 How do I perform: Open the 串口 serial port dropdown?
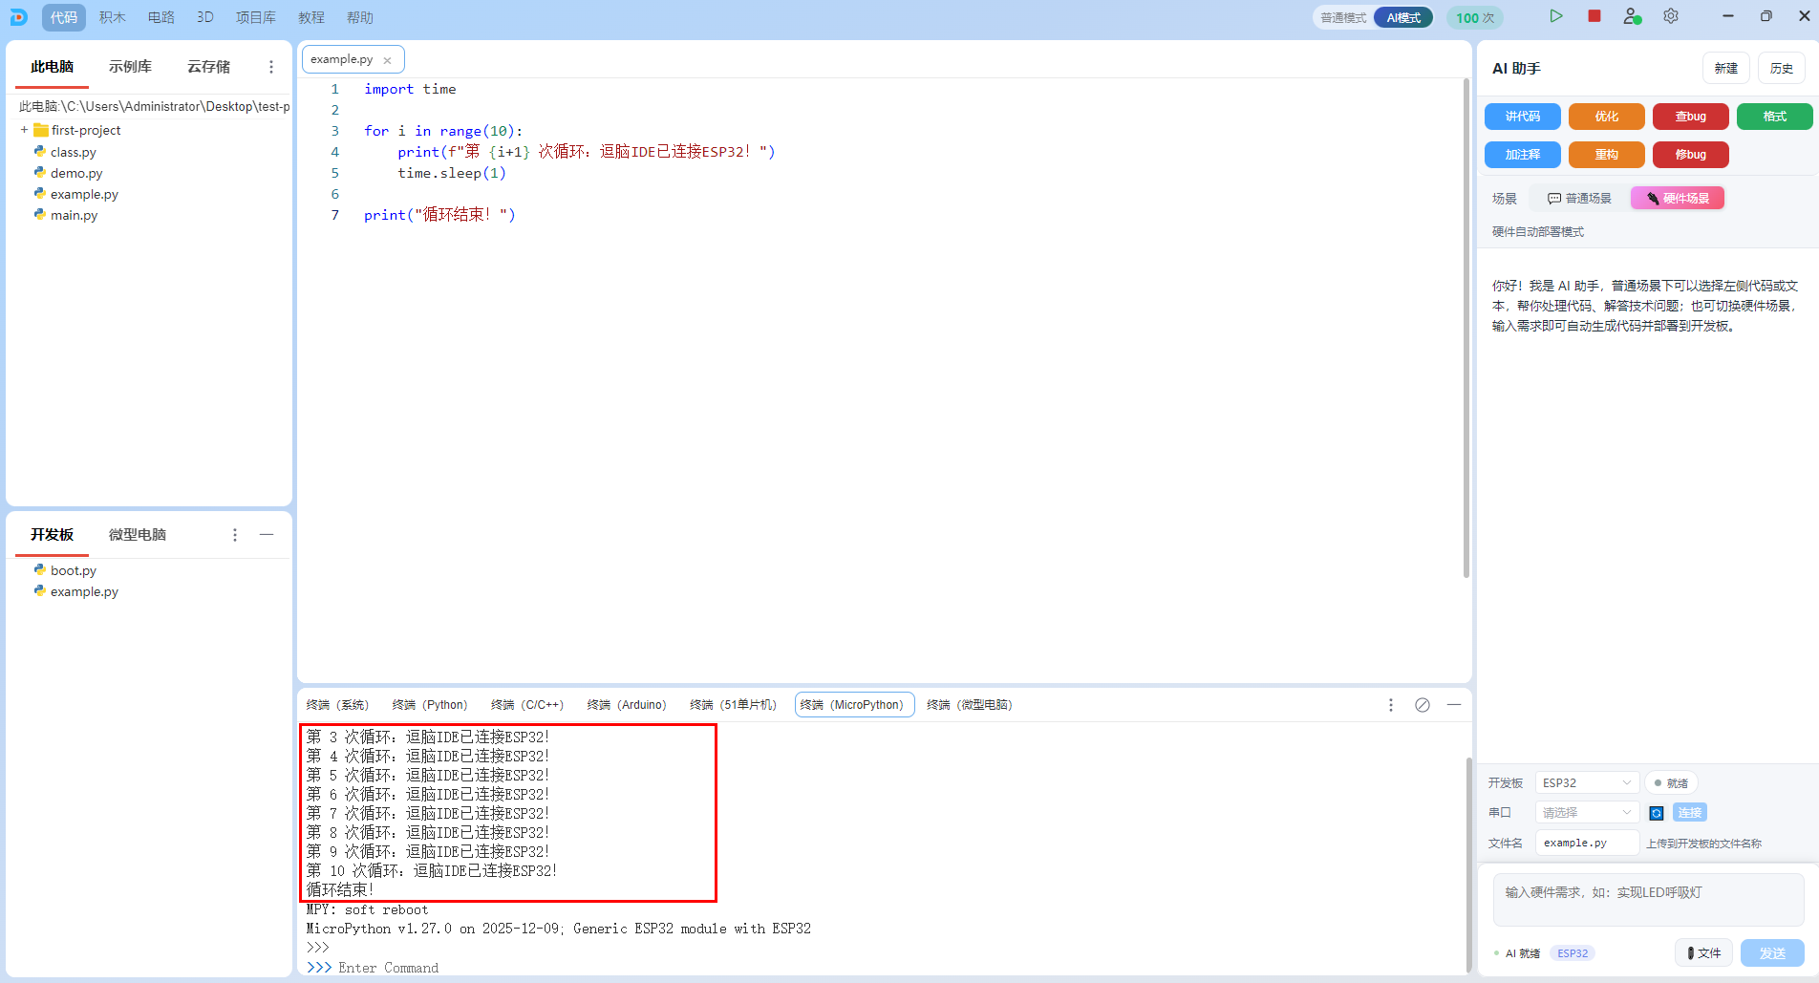coord(1587,813)
